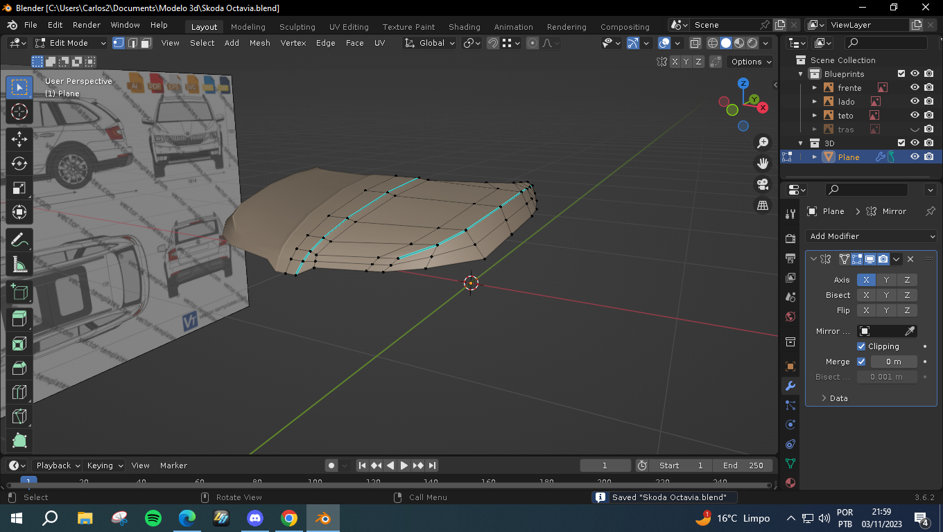Expand the frente item in outliner
Image resolution: width=943 pixels, height=532 pixels.
[x=815, y=88]
